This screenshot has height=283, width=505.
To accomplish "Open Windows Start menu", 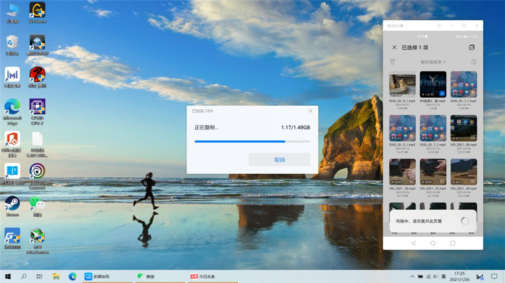I will coord(8,276).
